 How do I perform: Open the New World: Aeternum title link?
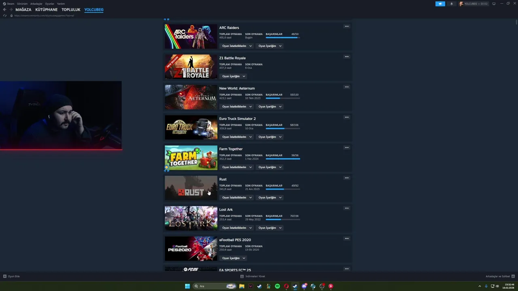[237, 89]
